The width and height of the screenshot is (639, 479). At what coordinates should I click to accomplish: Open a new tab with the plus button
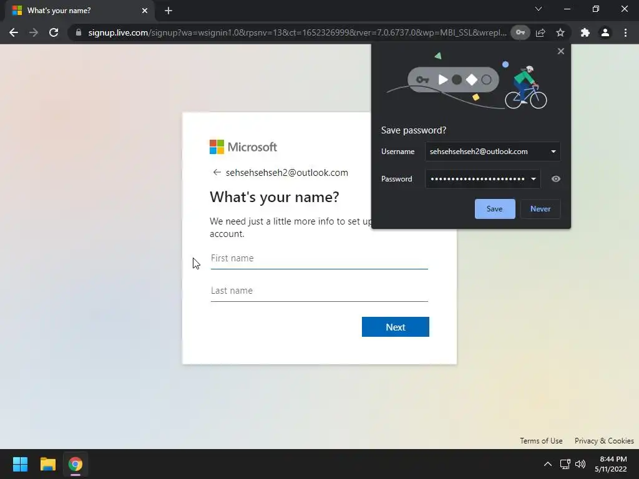[168, 11]
